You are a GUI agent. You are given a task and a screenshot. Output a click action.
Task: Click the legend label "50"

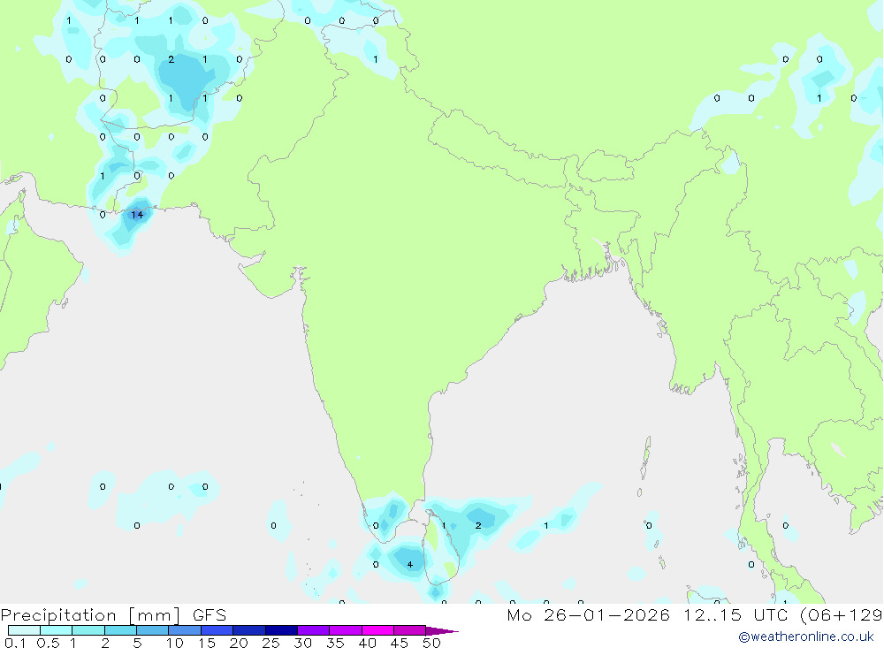432,643
